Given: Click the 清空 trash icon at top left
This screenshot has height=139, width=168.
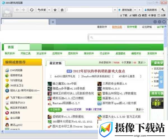Looking at the screenshot, I should pyautogui.click(x=7, y=12).
